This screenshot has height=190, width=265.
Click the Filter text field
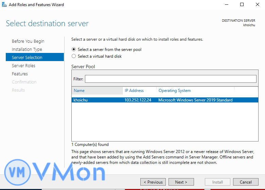tap(170, 79)
